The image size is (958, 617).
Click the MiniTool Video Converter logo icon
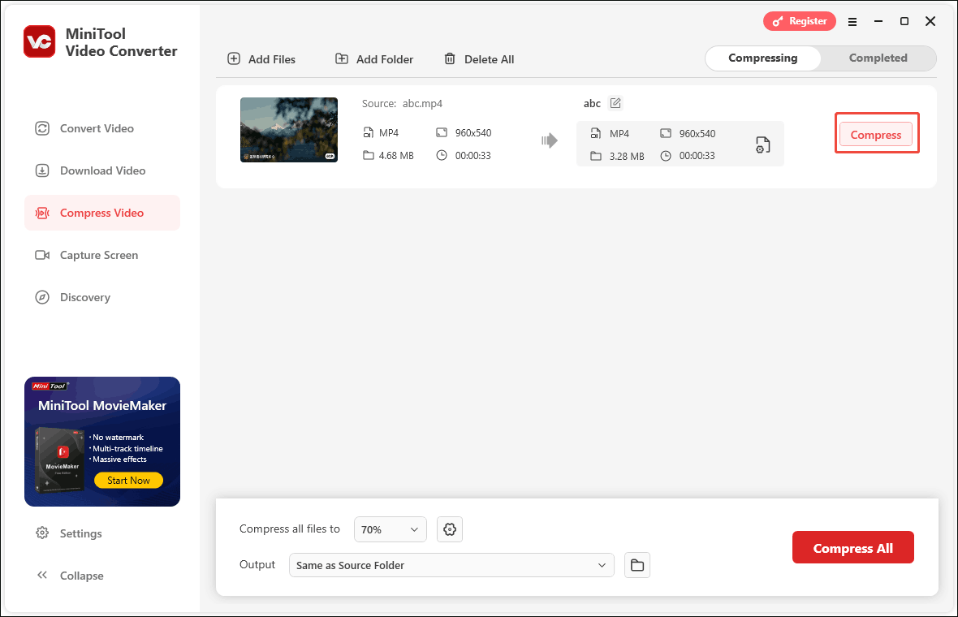click(x=40, y=41)
